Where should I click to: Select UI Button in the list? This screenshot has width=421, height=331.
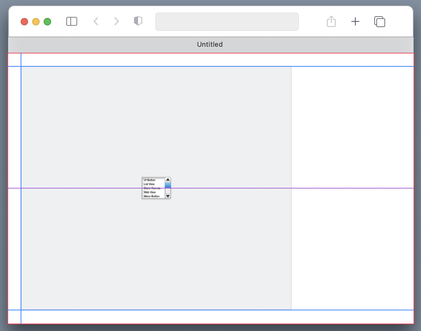[x=150, y=180]
